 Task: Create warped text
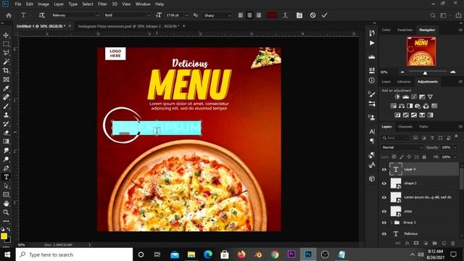click(x=285, y=15)
